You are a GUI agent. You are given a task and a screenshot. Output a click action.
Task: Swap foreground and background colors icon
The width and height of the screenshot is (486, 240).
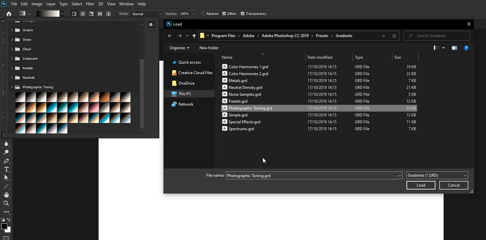pyautogui.click(x=9, y=220)
